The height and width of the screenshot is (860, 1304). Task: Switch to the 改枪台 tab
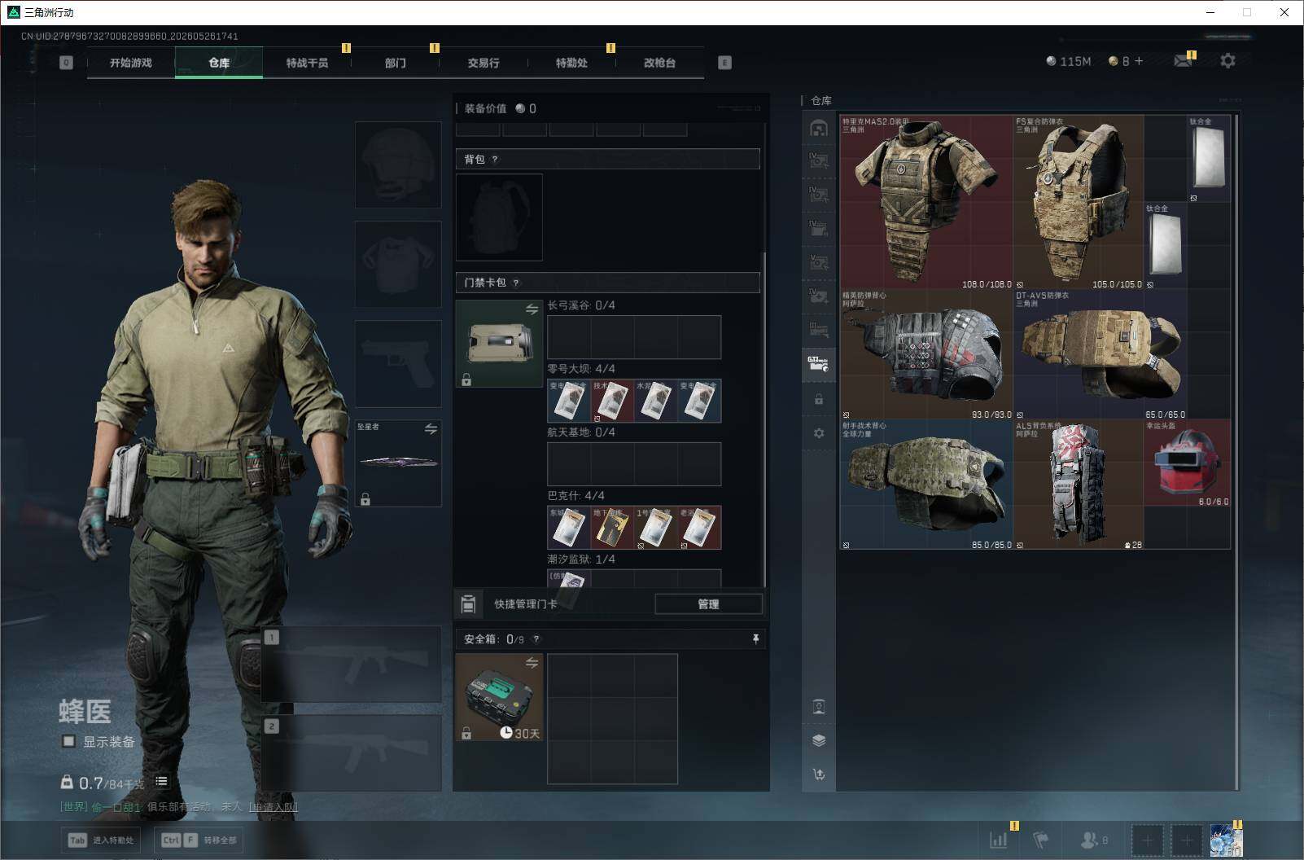(x=659, y=63)
